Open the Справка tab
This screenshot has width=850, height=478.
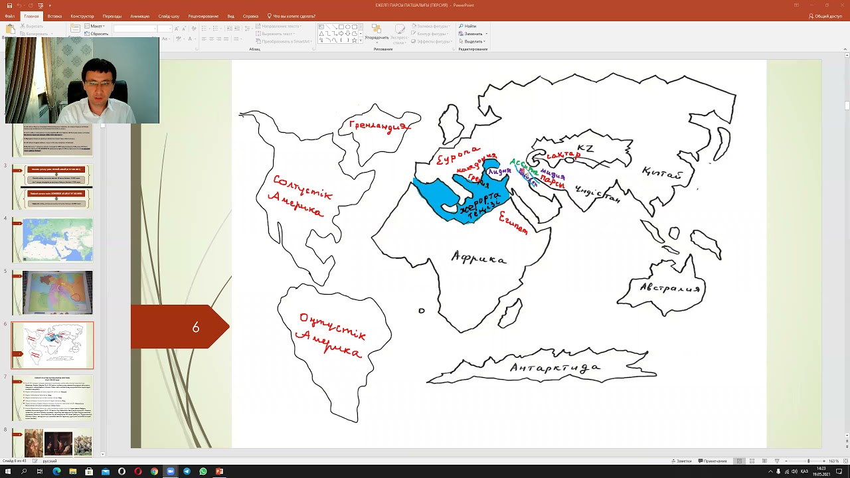pos(250,16)
